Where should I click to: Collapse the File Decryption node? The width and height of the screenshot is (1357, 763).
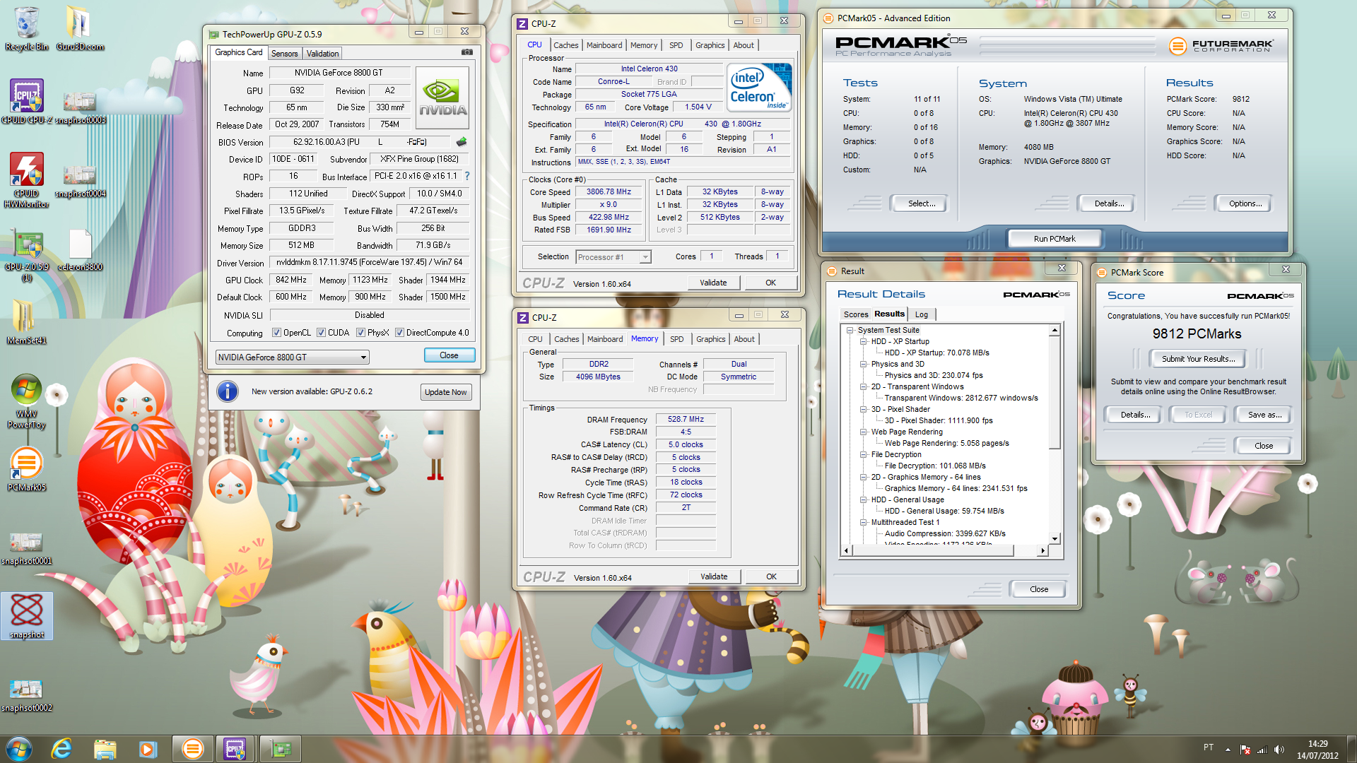863,454
